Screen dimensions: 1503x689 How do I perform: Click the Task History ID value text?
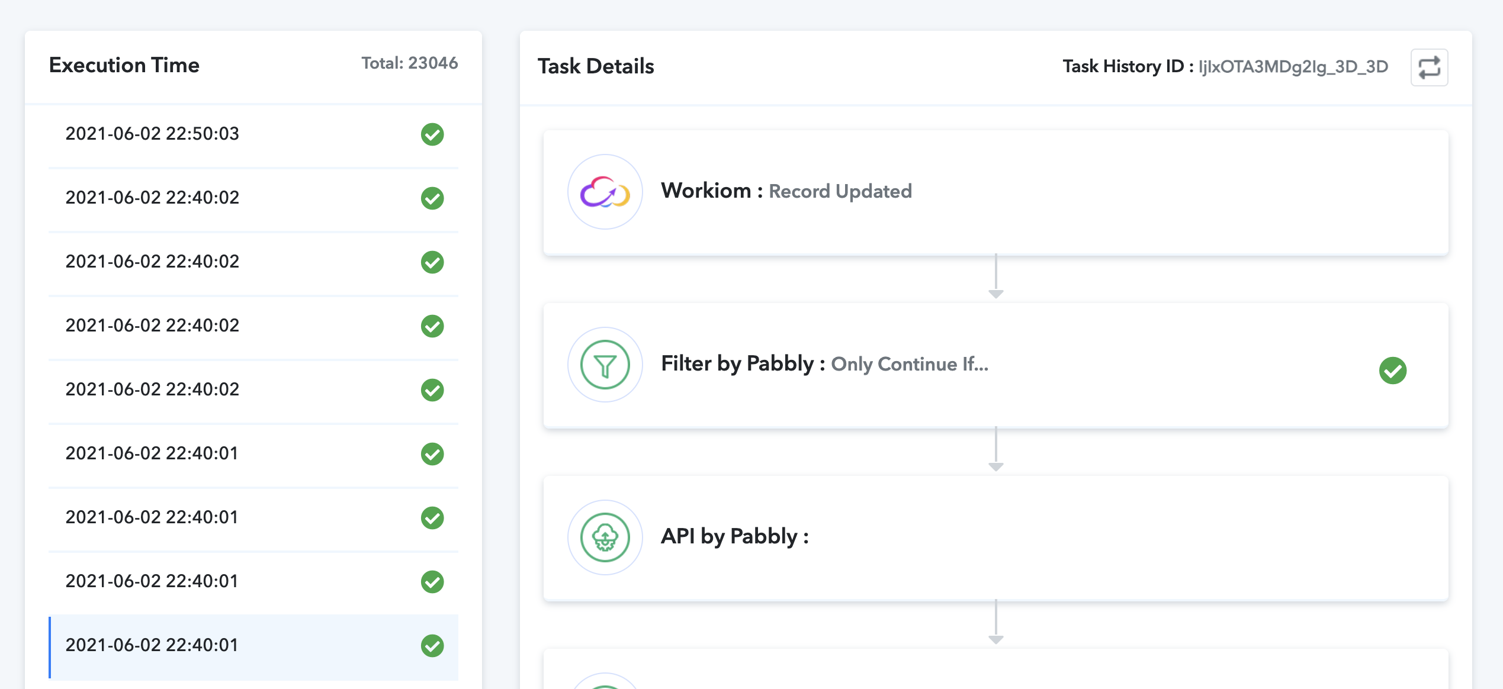point(1293,66)
